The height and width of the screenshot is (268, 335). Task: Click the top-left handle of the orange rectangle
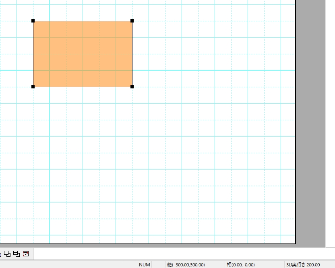point(33,21)
